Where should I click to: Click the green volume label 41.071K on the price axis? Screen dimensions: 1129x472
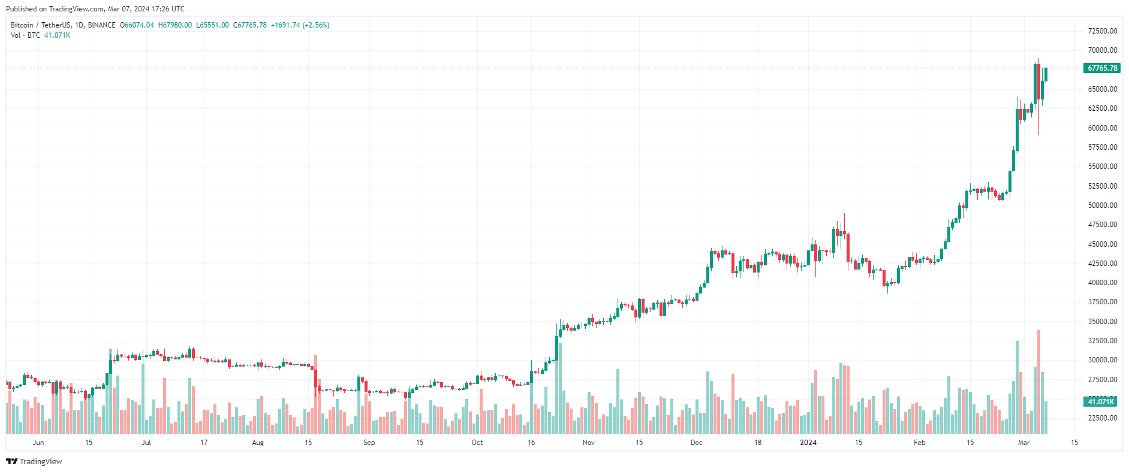coord(1101,401)
